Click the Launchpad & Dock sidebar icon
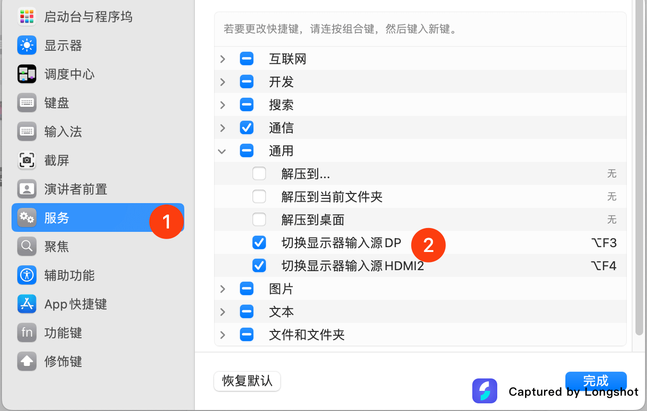Image resolution: width=647 pixels, height=411 pixels. (27, 17)
